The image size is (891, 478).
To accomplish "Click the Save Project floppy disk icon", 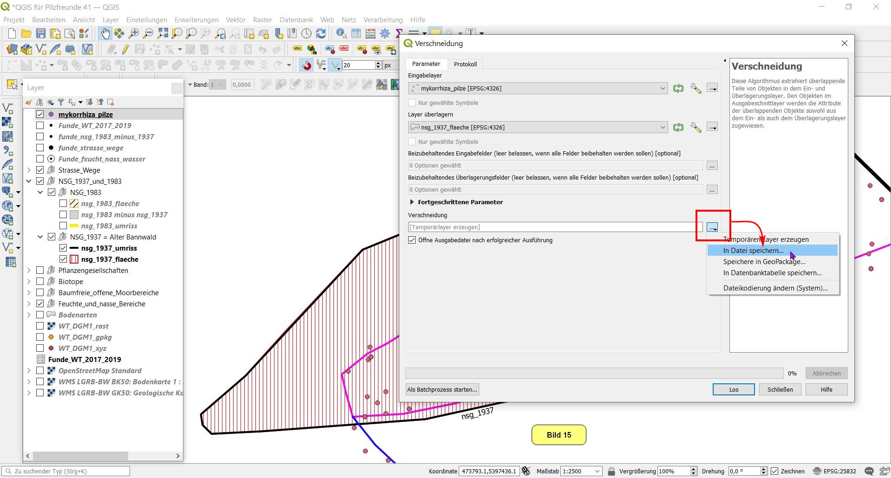I will (41, 33).
